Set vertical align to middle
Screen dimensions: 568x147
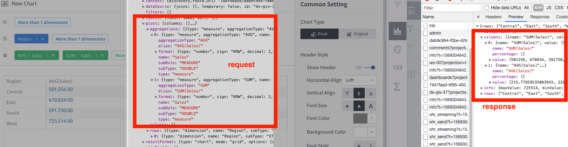(x=359, y=93)
